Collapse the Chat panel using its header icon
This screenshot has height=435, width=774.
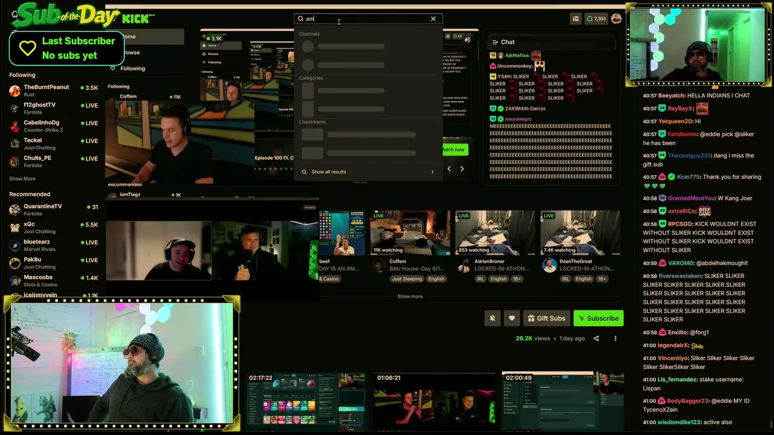pyautogui.click(x=495, y=42)
